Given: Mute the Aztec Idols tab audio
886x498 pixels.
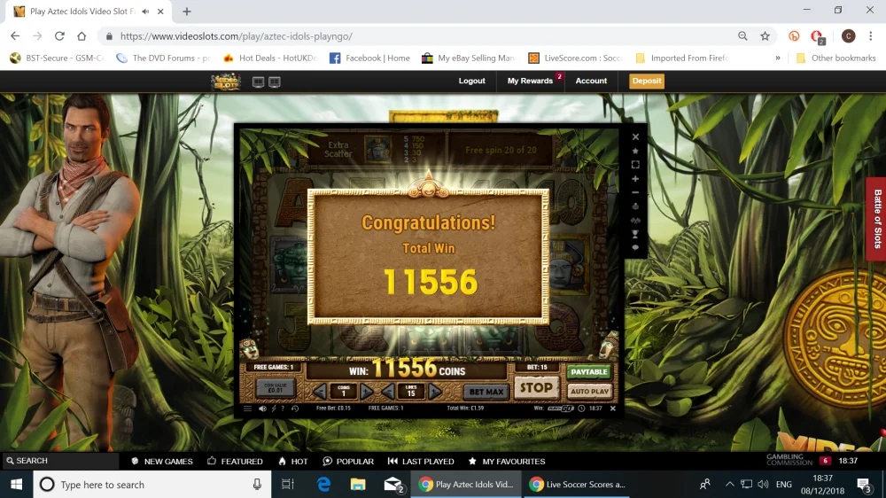Looking at the screenshot, I should (145, 12).
